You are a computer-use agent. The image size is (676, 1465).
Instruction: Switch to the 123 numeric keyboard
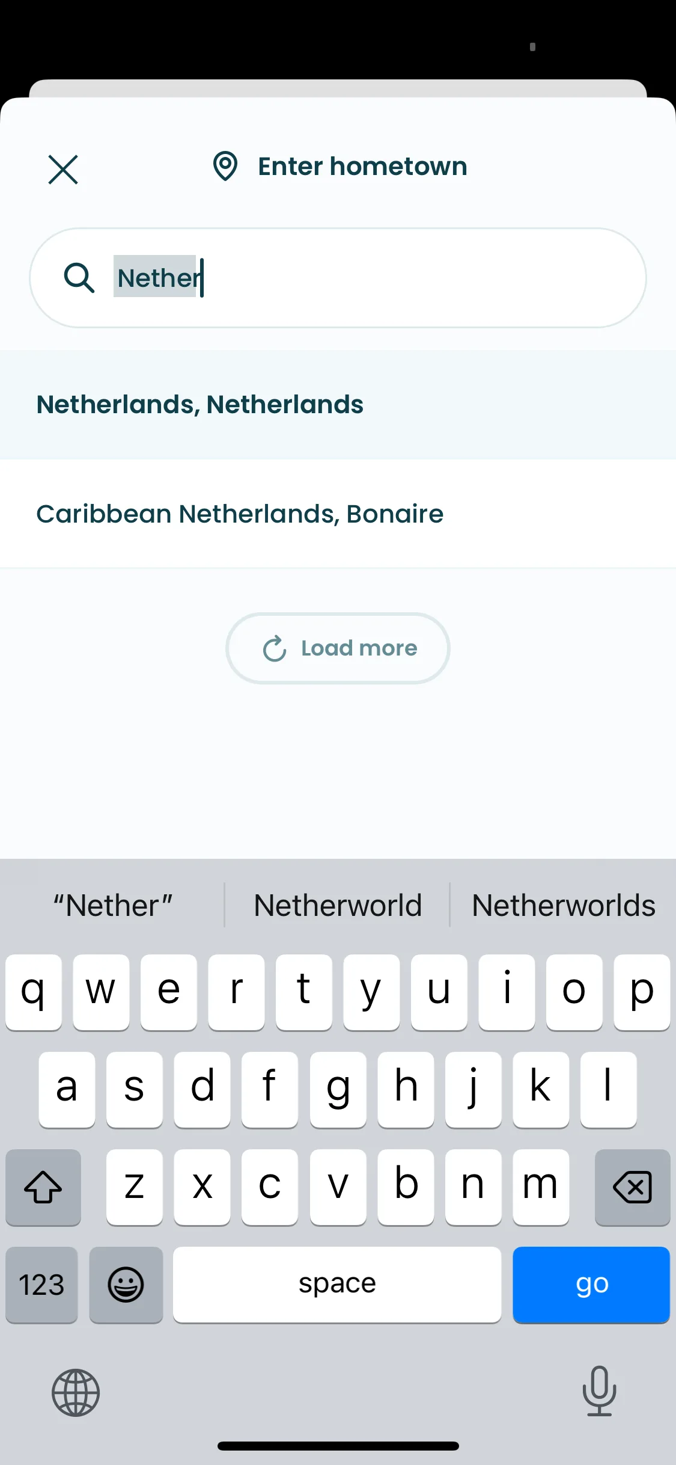pos(41,1285)
